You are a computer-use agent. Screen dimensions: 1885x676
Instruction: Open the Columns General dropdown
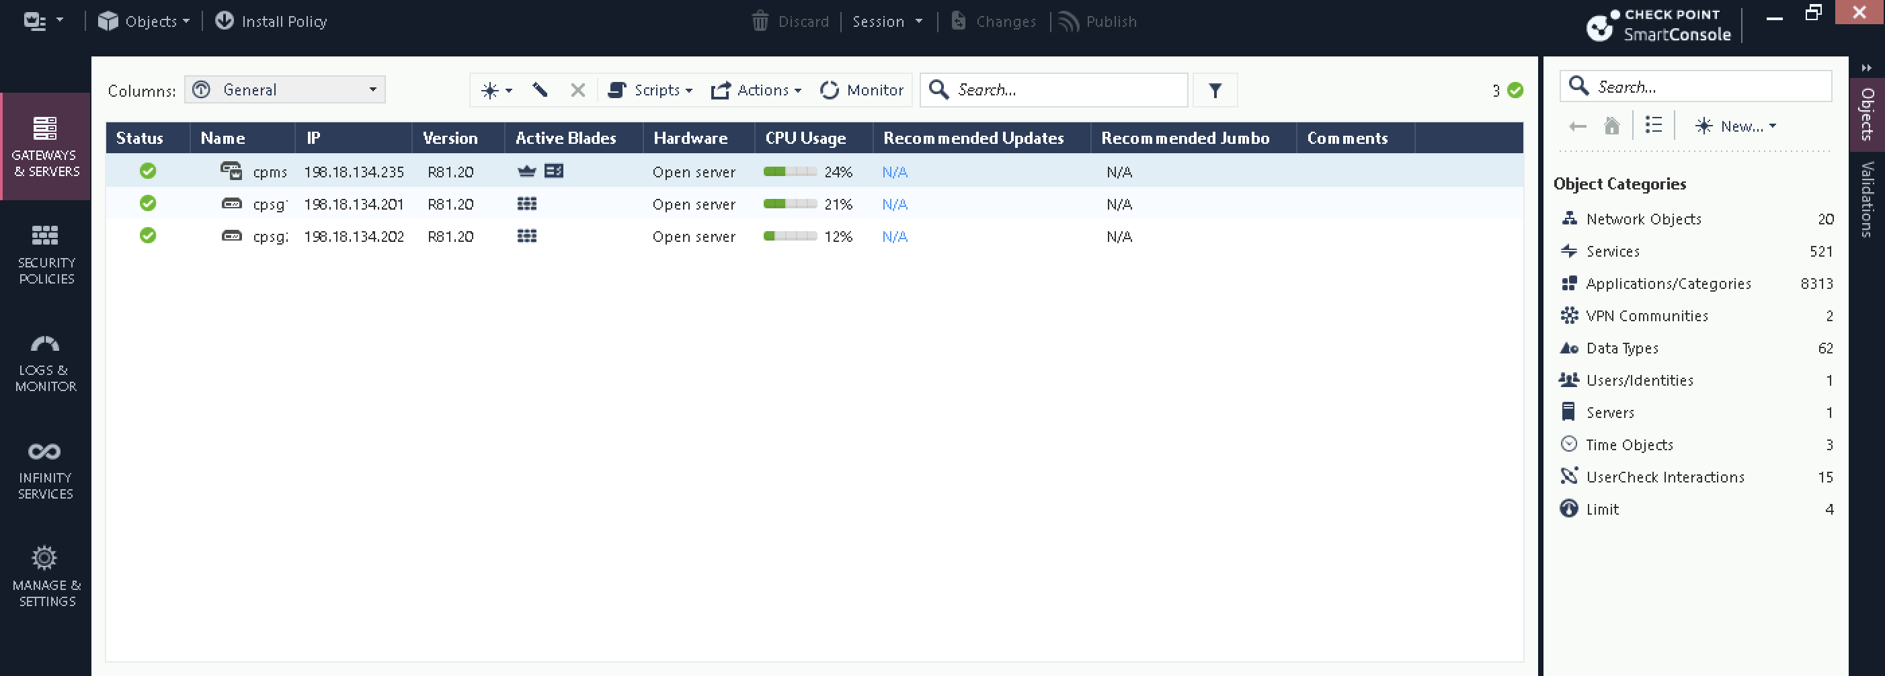click(284, 90)
